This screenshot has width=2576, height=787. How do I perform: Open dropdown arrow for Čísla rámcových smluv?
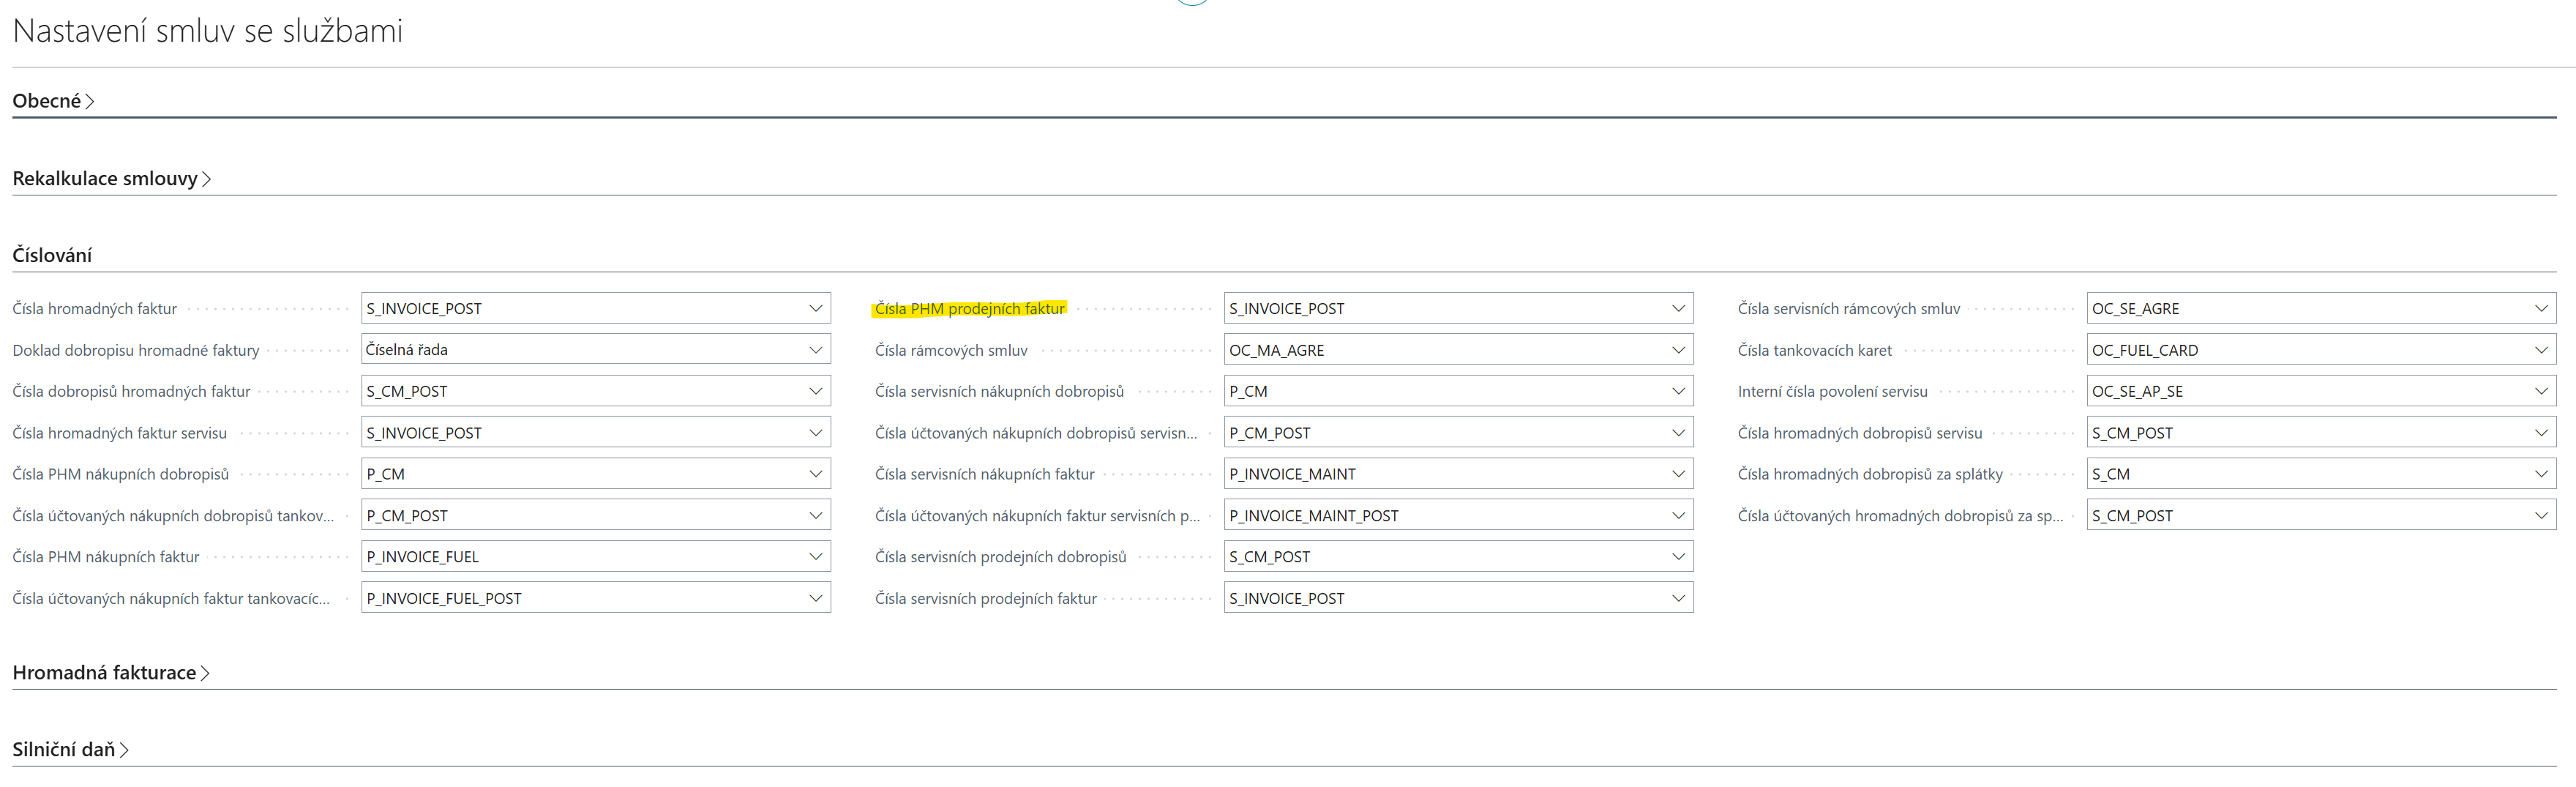point(1678,350)
